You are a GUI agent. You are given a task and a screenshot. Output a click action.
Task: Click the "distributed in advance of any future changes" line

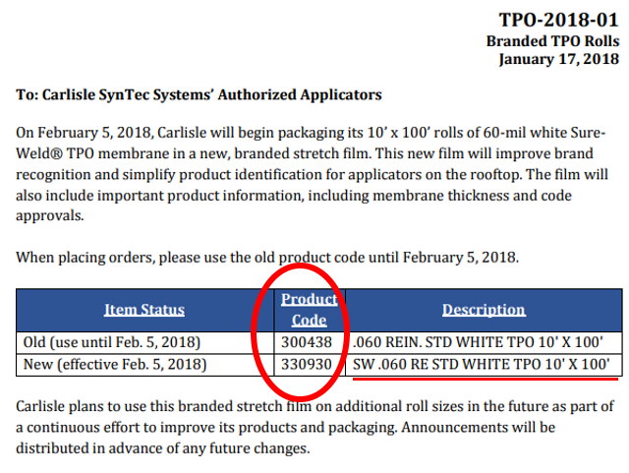click(163, 448)
